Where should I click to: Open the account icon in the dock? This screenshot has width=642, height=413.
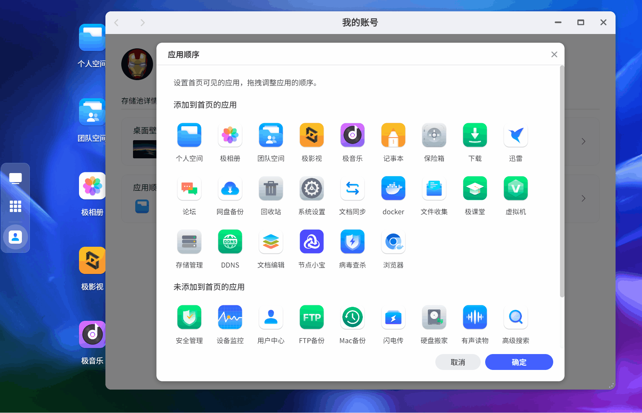(15, 237)
